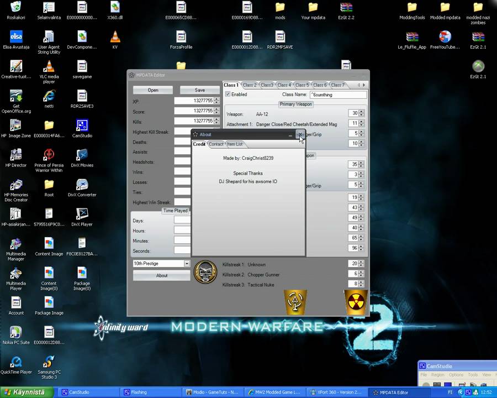
Task: Select Prince of Persia Warrior Within icon
Action: (49, 160)
